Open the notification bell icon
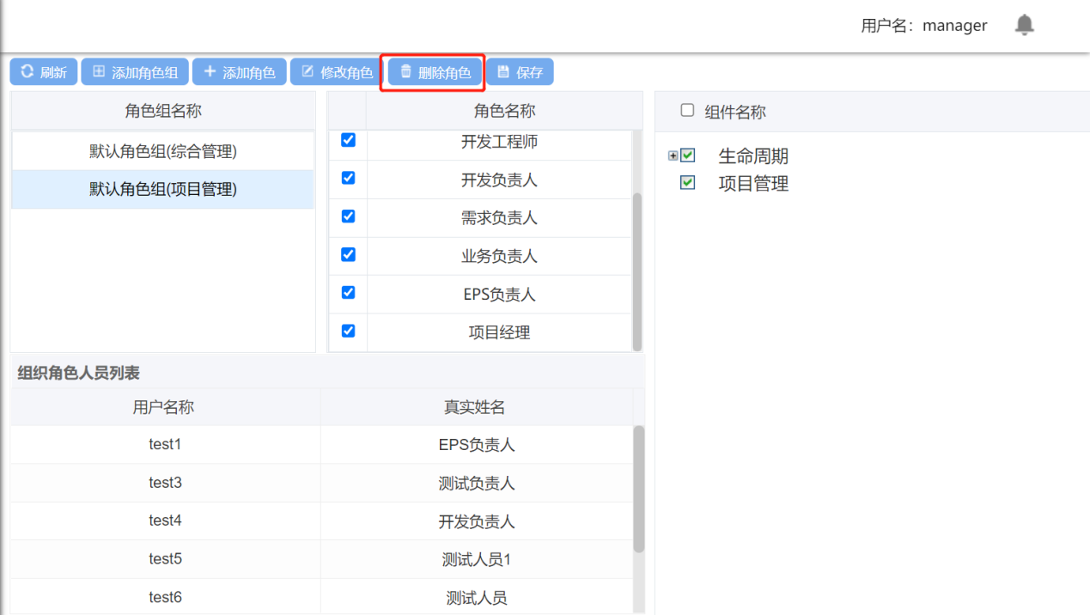1090x615 pixels. point(1024,25)
